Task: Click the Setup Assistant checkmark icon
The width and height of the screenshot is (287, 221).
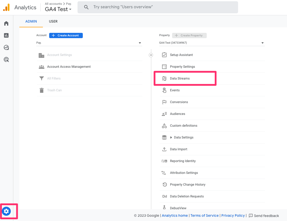Action: click(164, 55)
